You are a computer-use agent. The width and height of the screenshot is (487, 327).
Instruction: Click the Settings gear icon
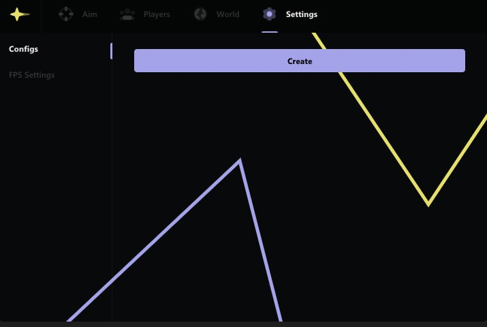point(270,14)
